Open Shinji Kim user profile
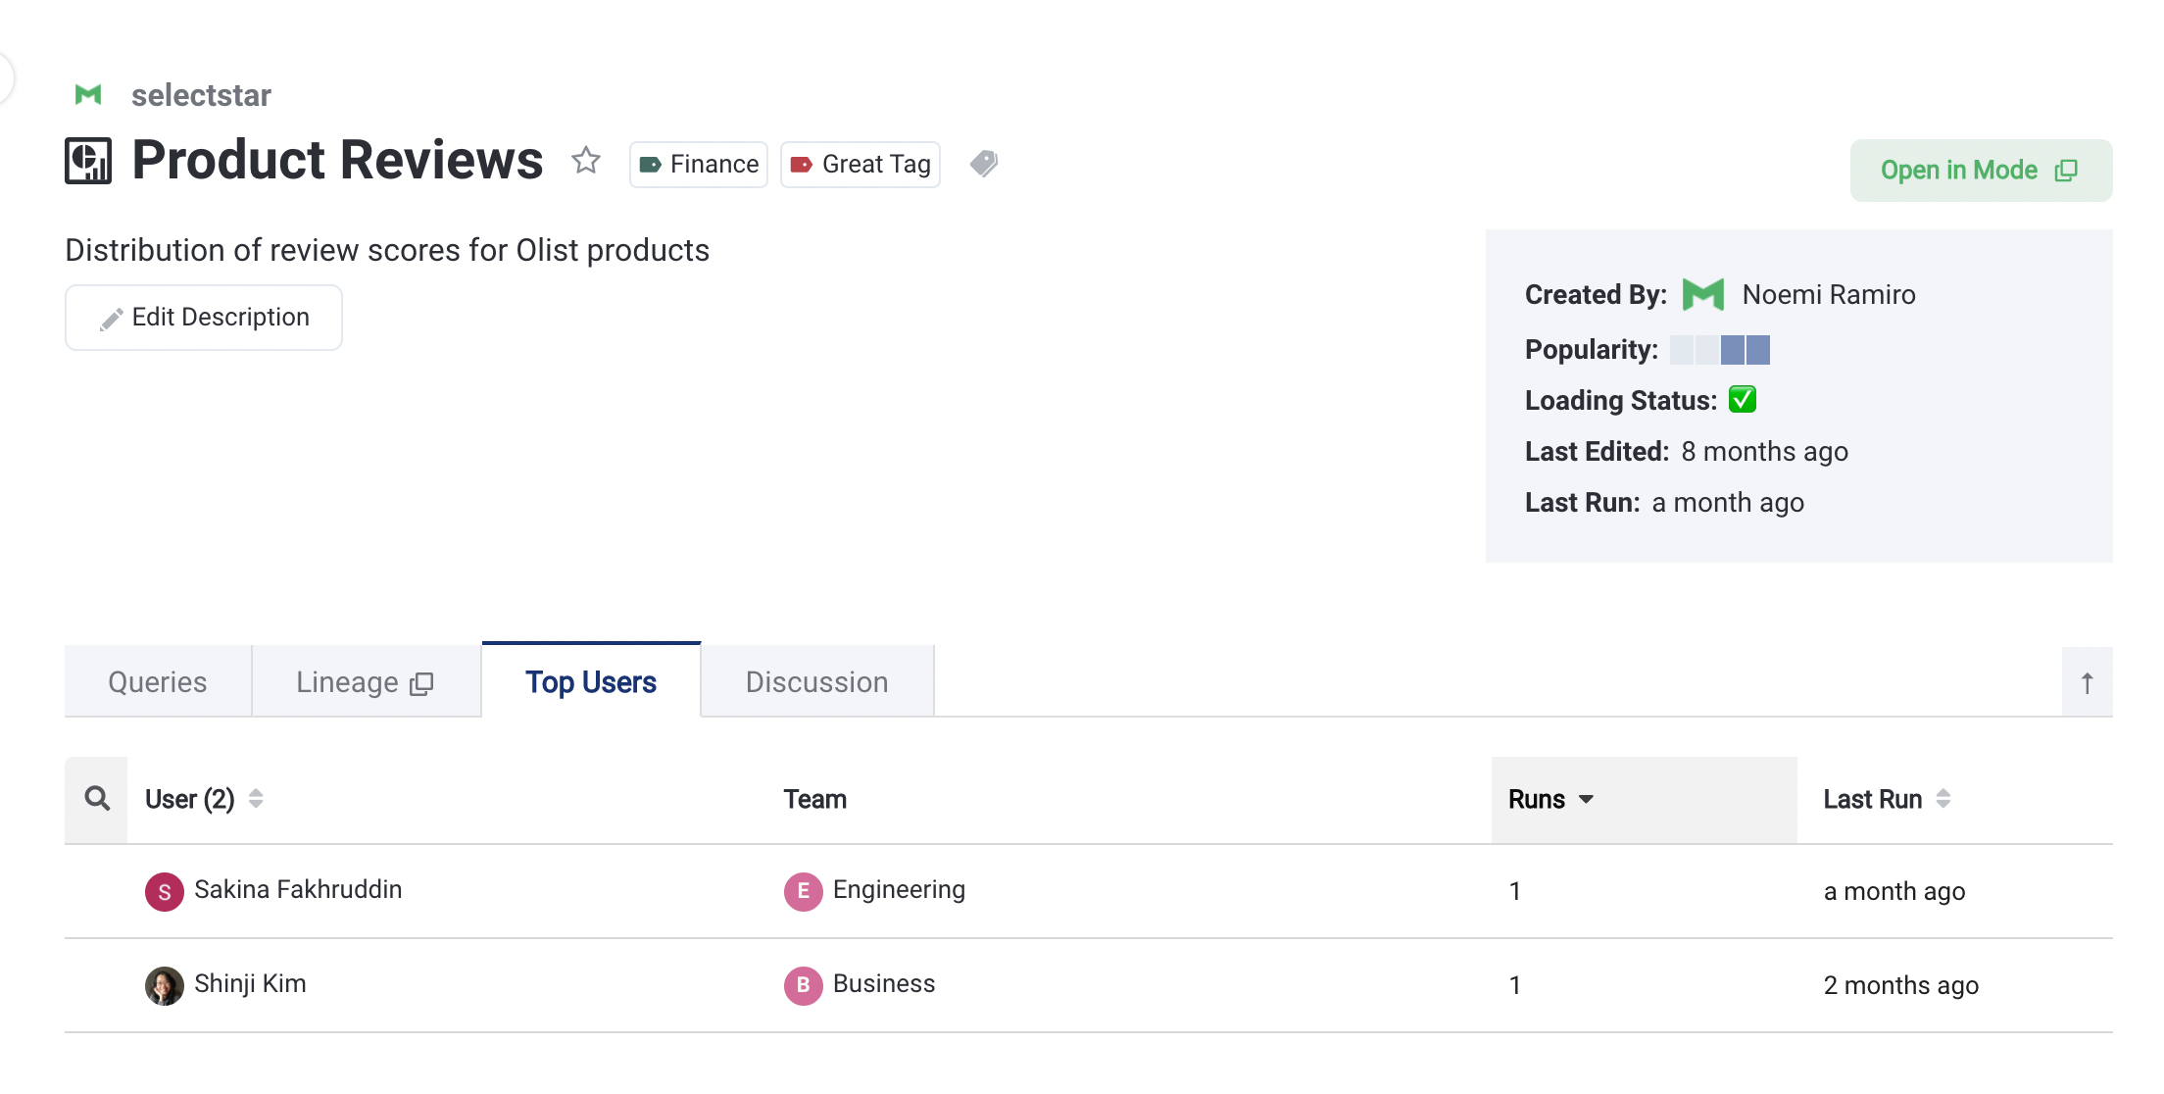This screenshot has width=2164, height=1094. 250,983
